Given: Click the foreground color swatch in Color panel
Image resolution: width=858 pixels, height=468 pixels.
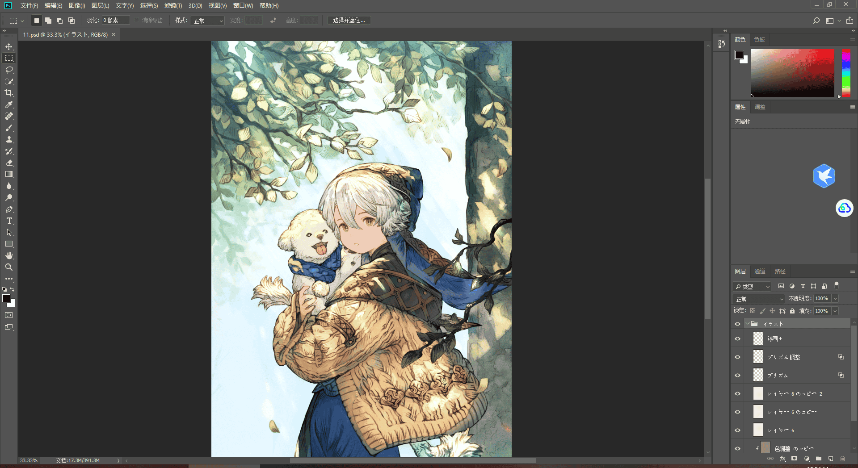Looking at the screenshot, I should (x=739, y=55).
